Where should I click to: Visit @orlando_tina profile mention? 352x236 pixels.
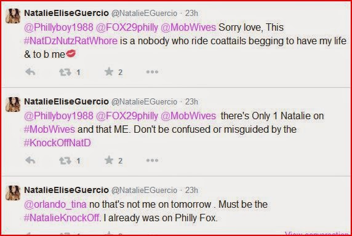point(55,205)
